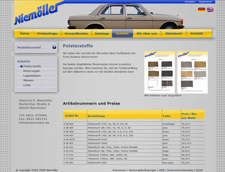Select article number A 98 006

click(x=69, y=132)
